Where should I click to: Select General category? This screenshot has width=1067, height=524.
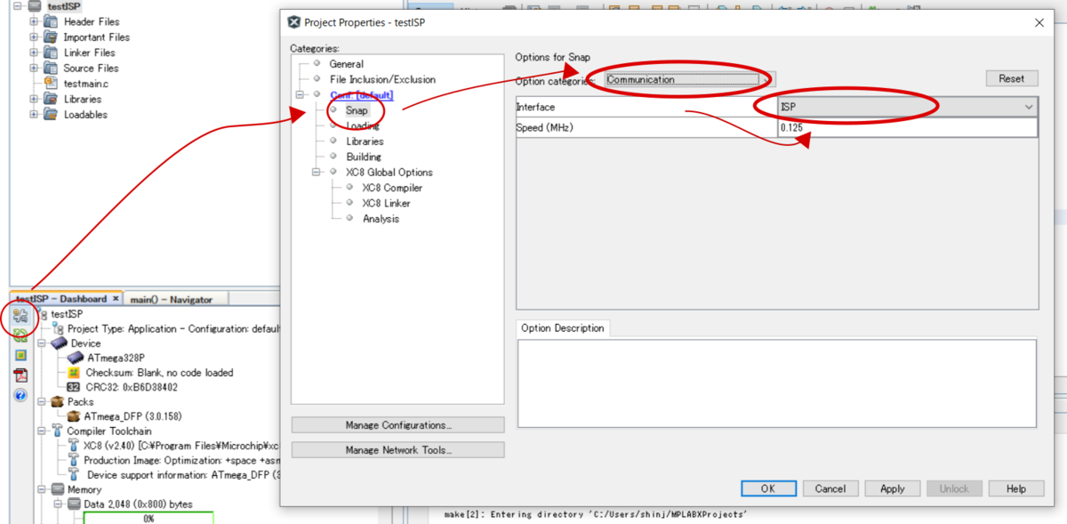tap(346, 64)
